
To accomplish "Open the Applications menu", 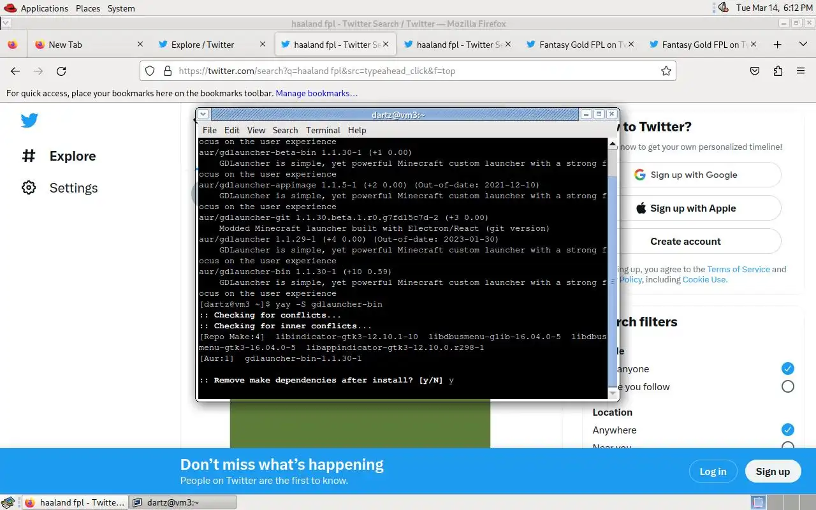I will tap(44, 8).
